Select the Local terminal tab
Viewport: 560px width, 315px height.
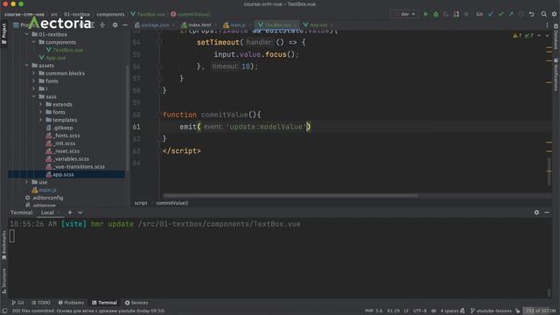coord(47,213)
